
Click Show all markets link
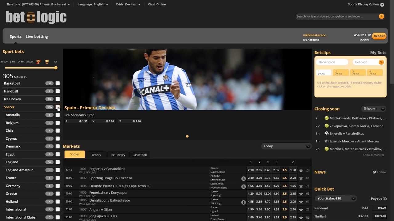click(373, 155)
